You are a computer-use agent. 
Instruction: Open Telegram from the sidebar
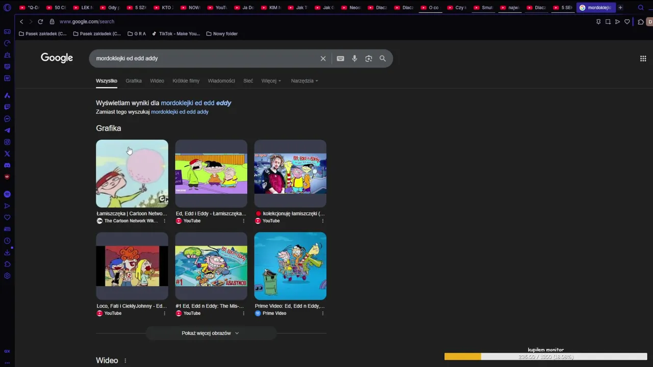pos(7,130)
